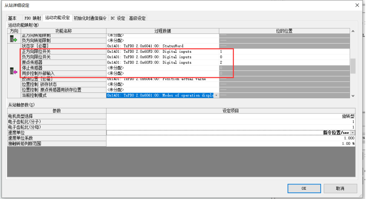366x199 pixels.
Task: Open the PDO 映射 tab
Action: pos(33,18)
